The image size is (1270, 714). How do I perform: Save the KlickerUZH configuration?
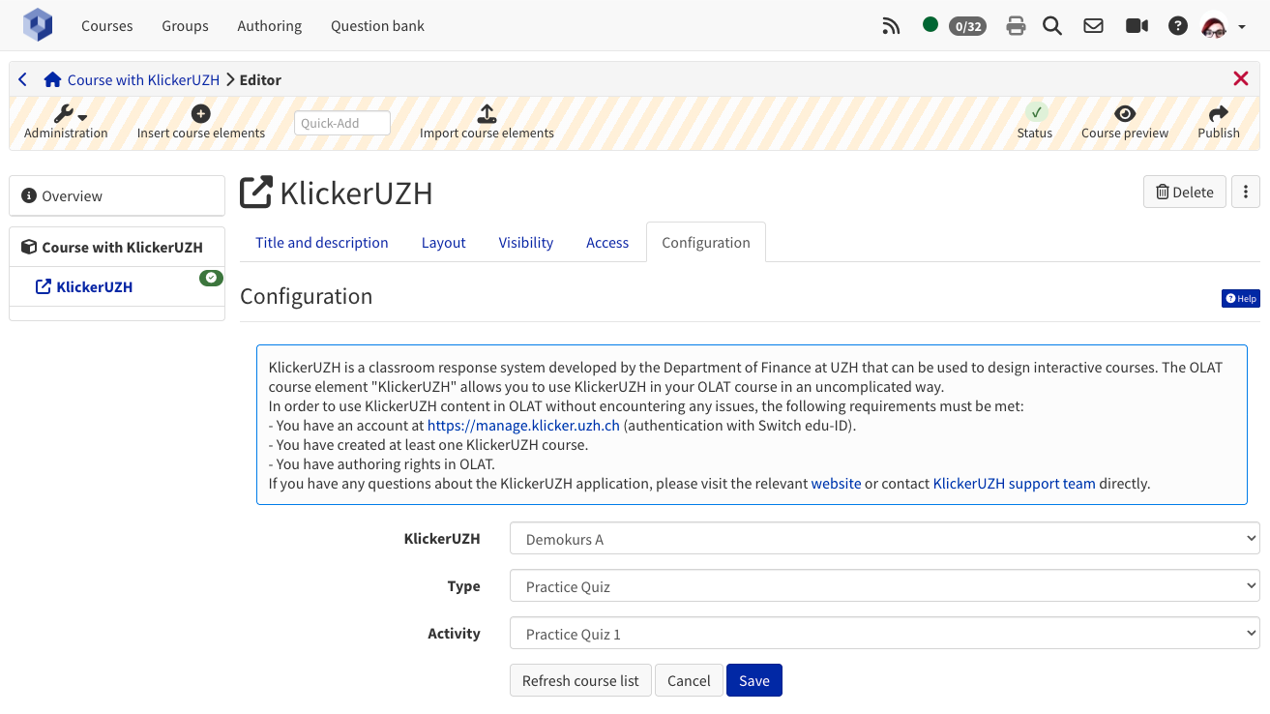point(753,680)
